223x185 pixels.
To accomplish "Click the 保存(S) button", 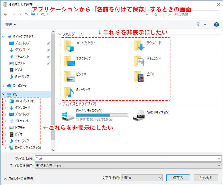I will pyautogui.click(x=178, y=178).
